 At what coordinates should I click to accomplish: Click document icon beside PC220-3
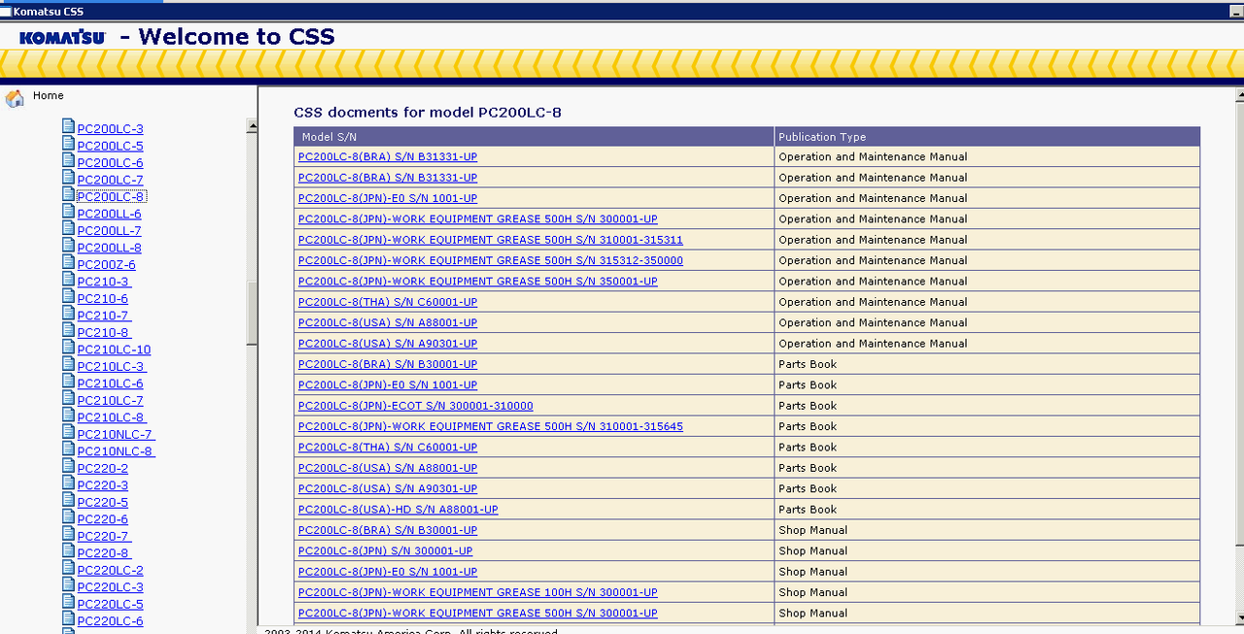coord(68,484)
